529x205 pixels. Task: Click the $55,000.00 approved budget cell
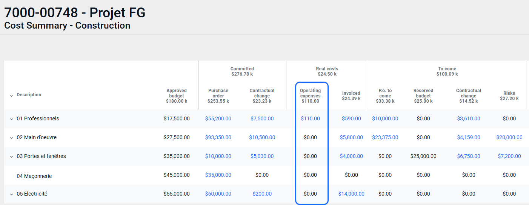[177, 194]
